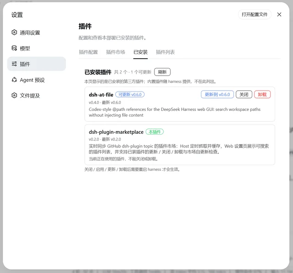
Task: Click the 'v0.2.0 · 最新 v0.2.0' version text
Action: tap(105, 139)
